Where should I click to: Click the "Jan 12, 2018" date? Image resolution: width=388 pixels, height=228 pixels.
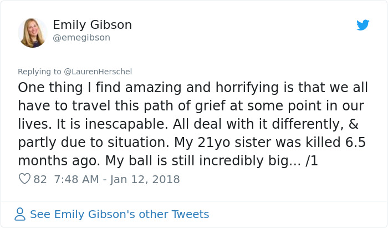(145, 179)
